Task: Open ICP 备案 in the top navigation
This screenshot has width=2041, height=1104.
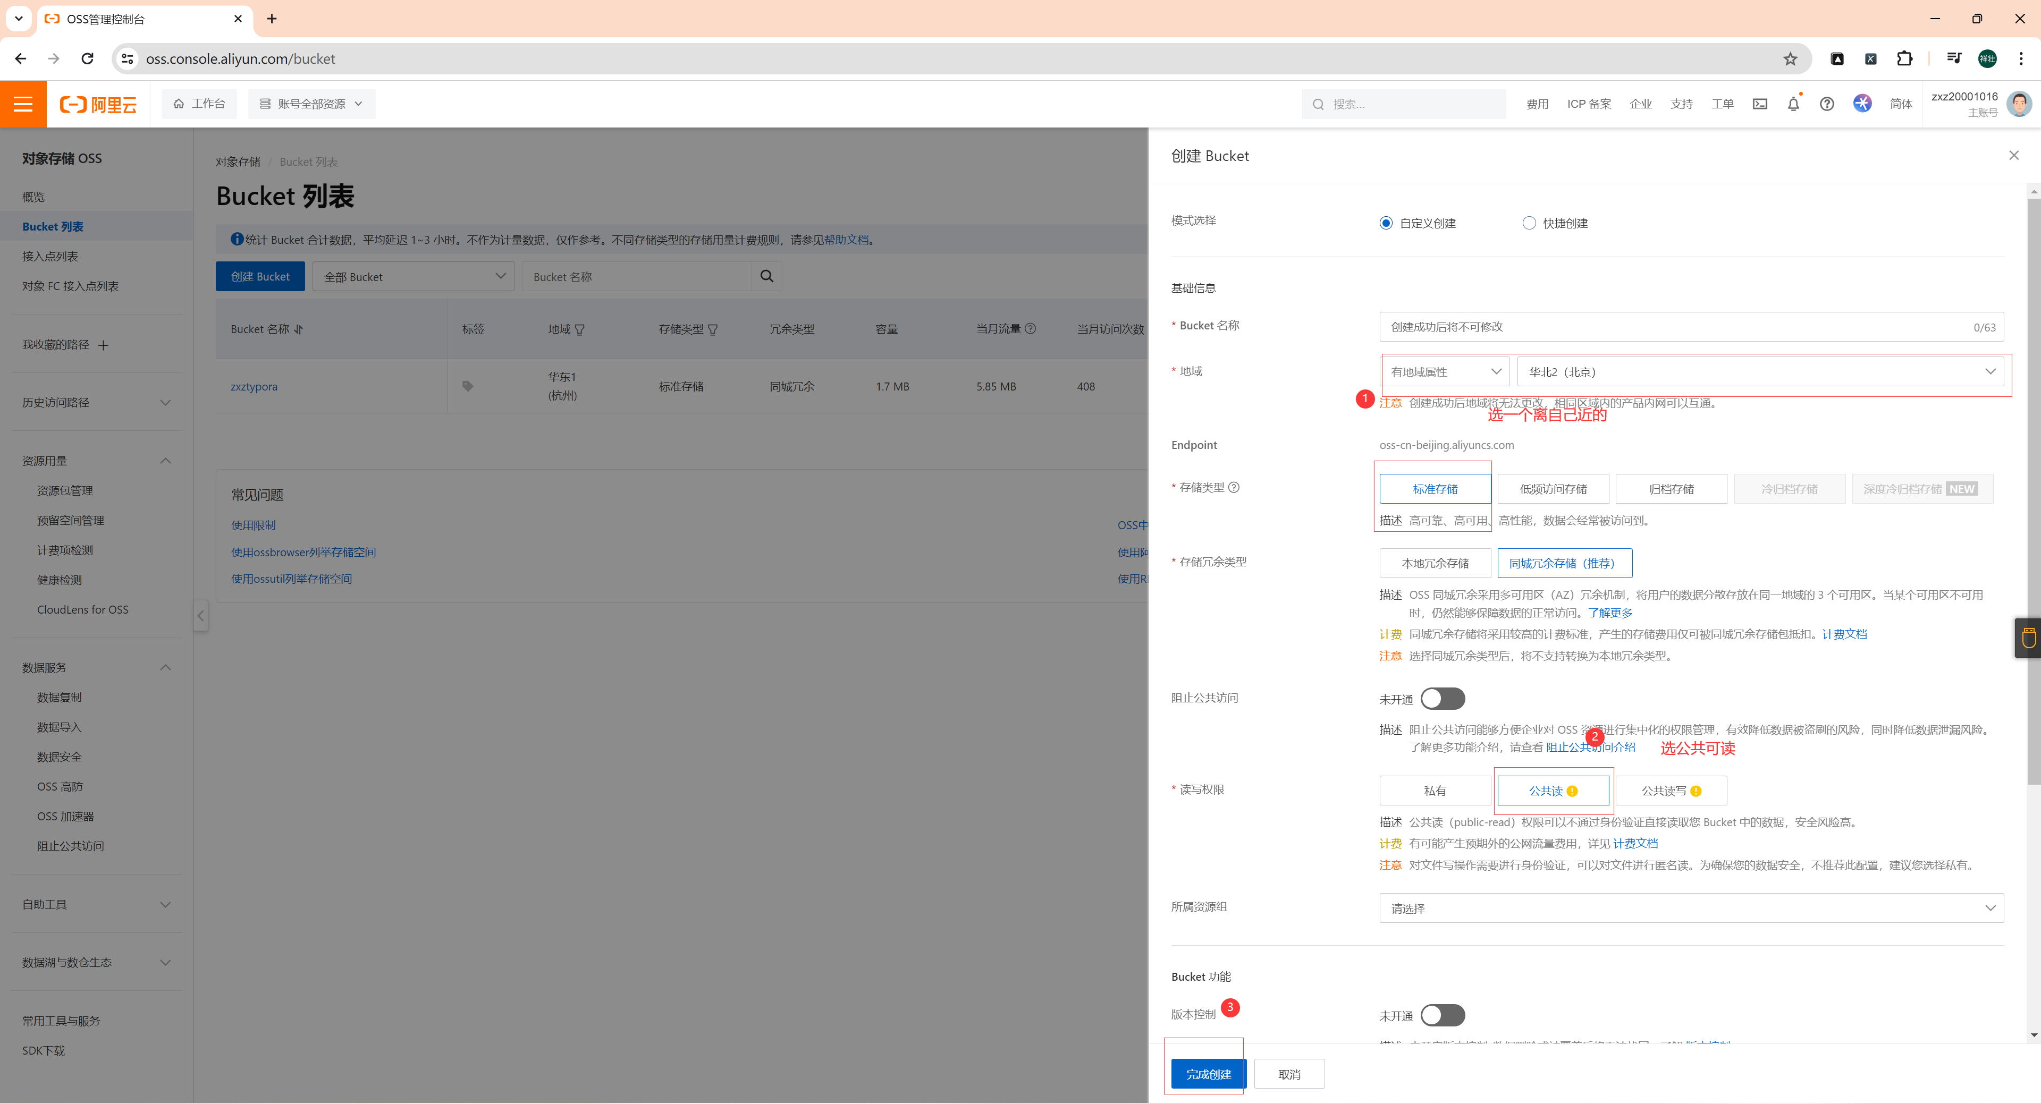Action: (1589, 104)
